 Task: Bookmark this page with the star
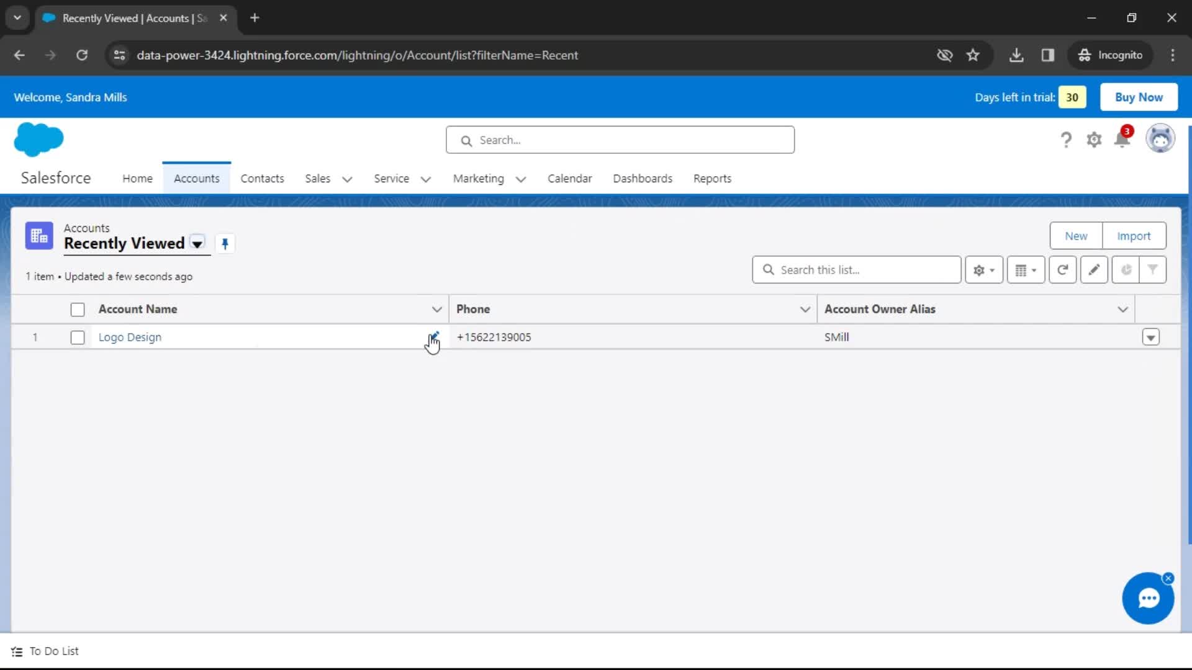point(973,55)
